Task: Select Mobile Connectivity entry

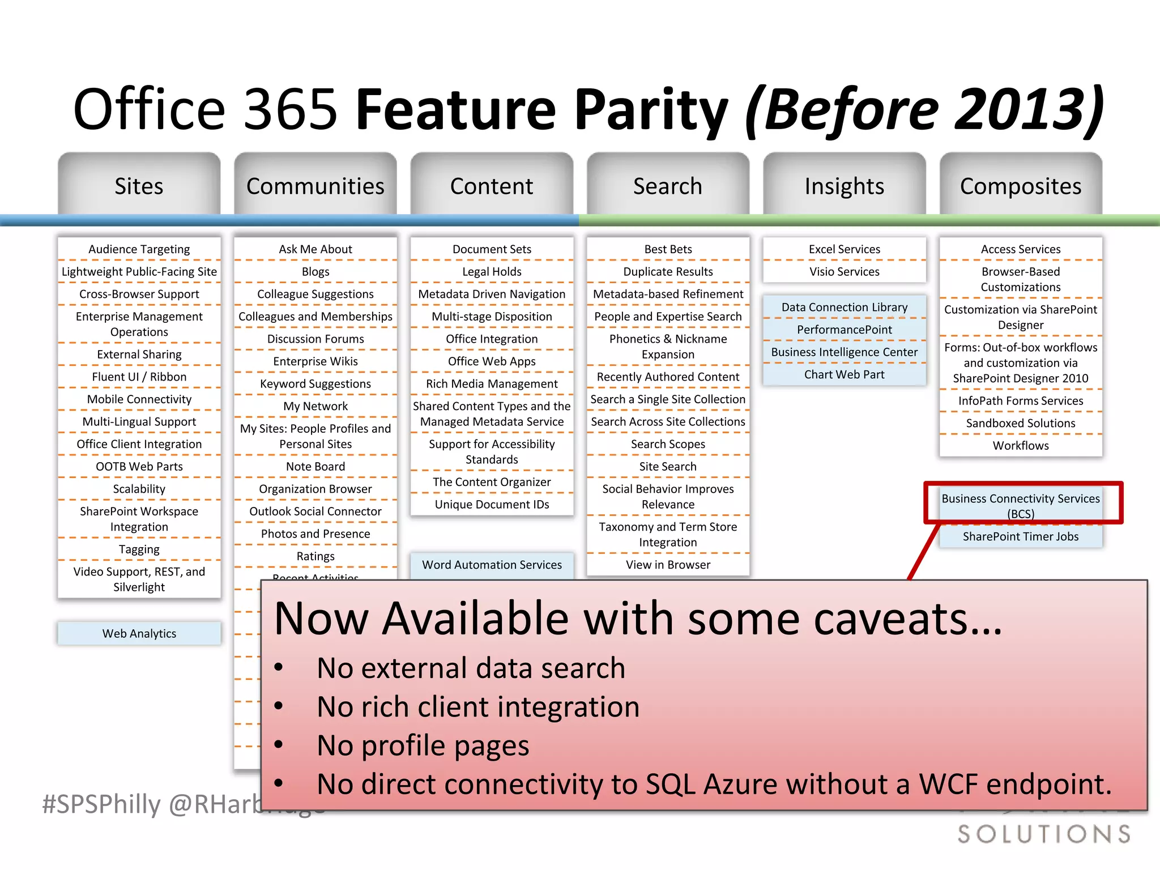Action: click(139, 399)
